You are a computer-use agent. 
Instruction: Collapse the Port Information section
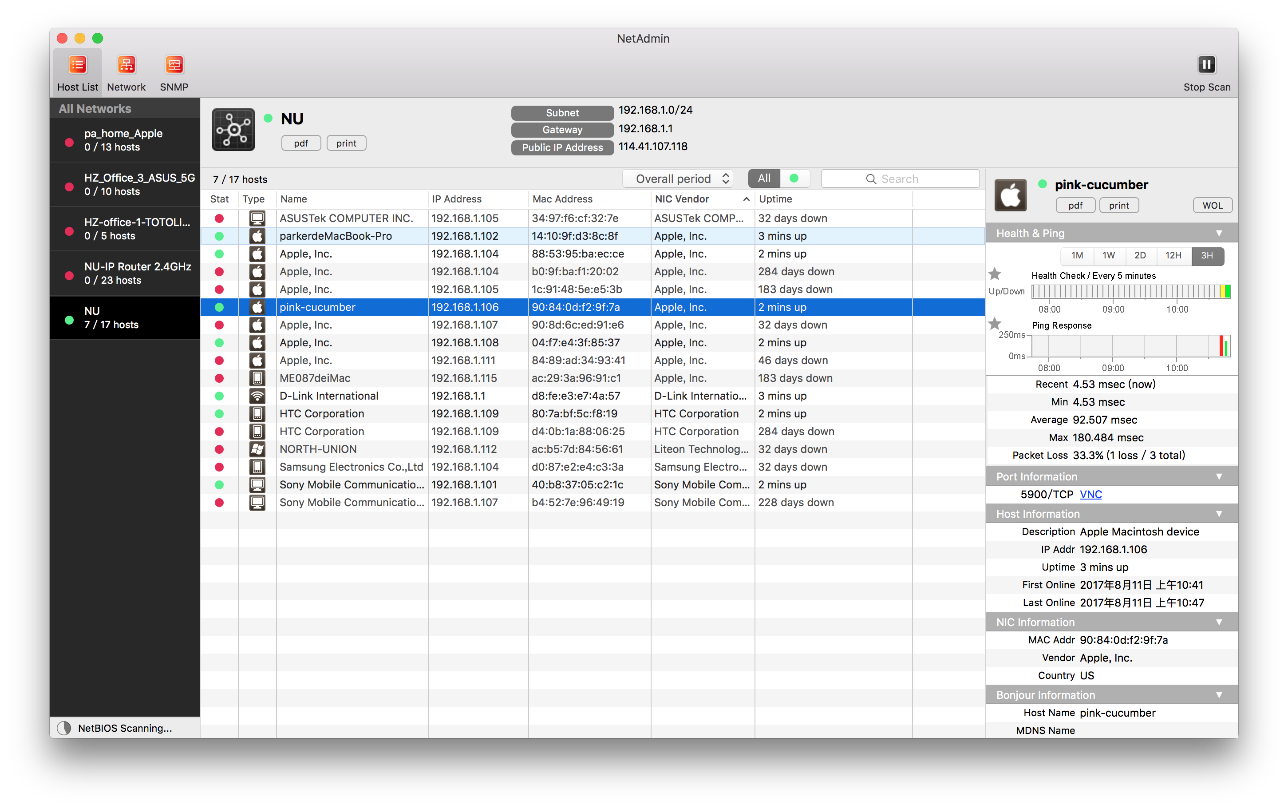(1218, 477)
